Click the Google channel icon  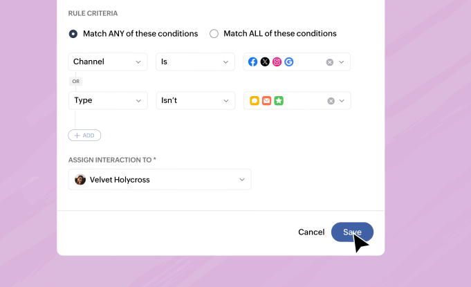coord(289,62)
